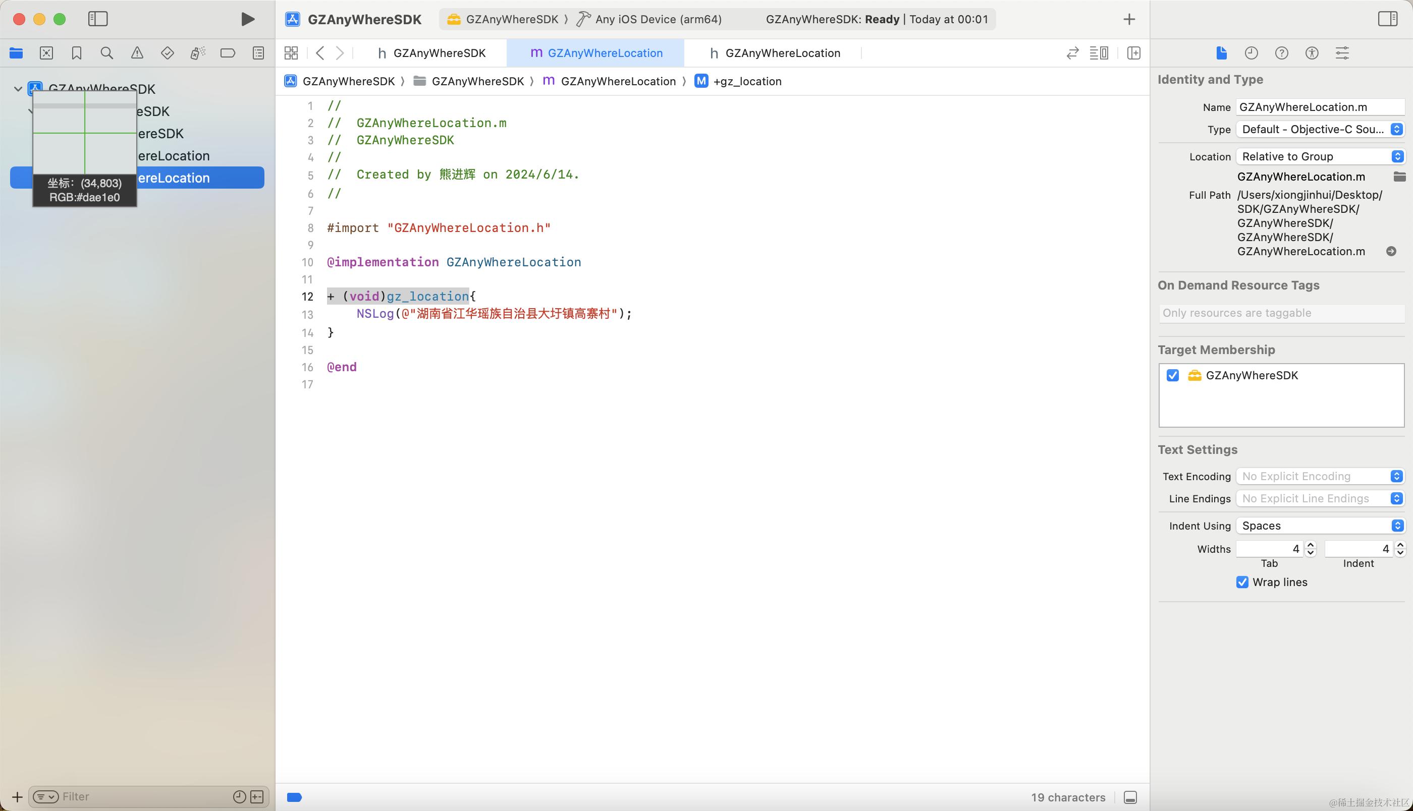Image resolution: width=1413 pixels, height=811 pixels.
Task: Toggle the debug area button at bottom right
Action: point(1130,797)
